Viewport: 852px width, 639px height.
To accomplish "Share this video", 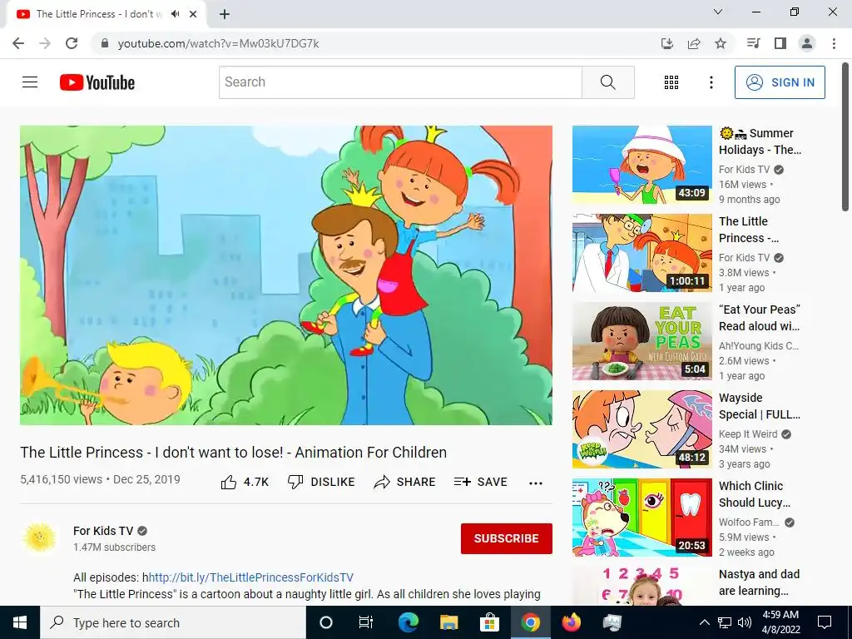I will click(405, 482).
